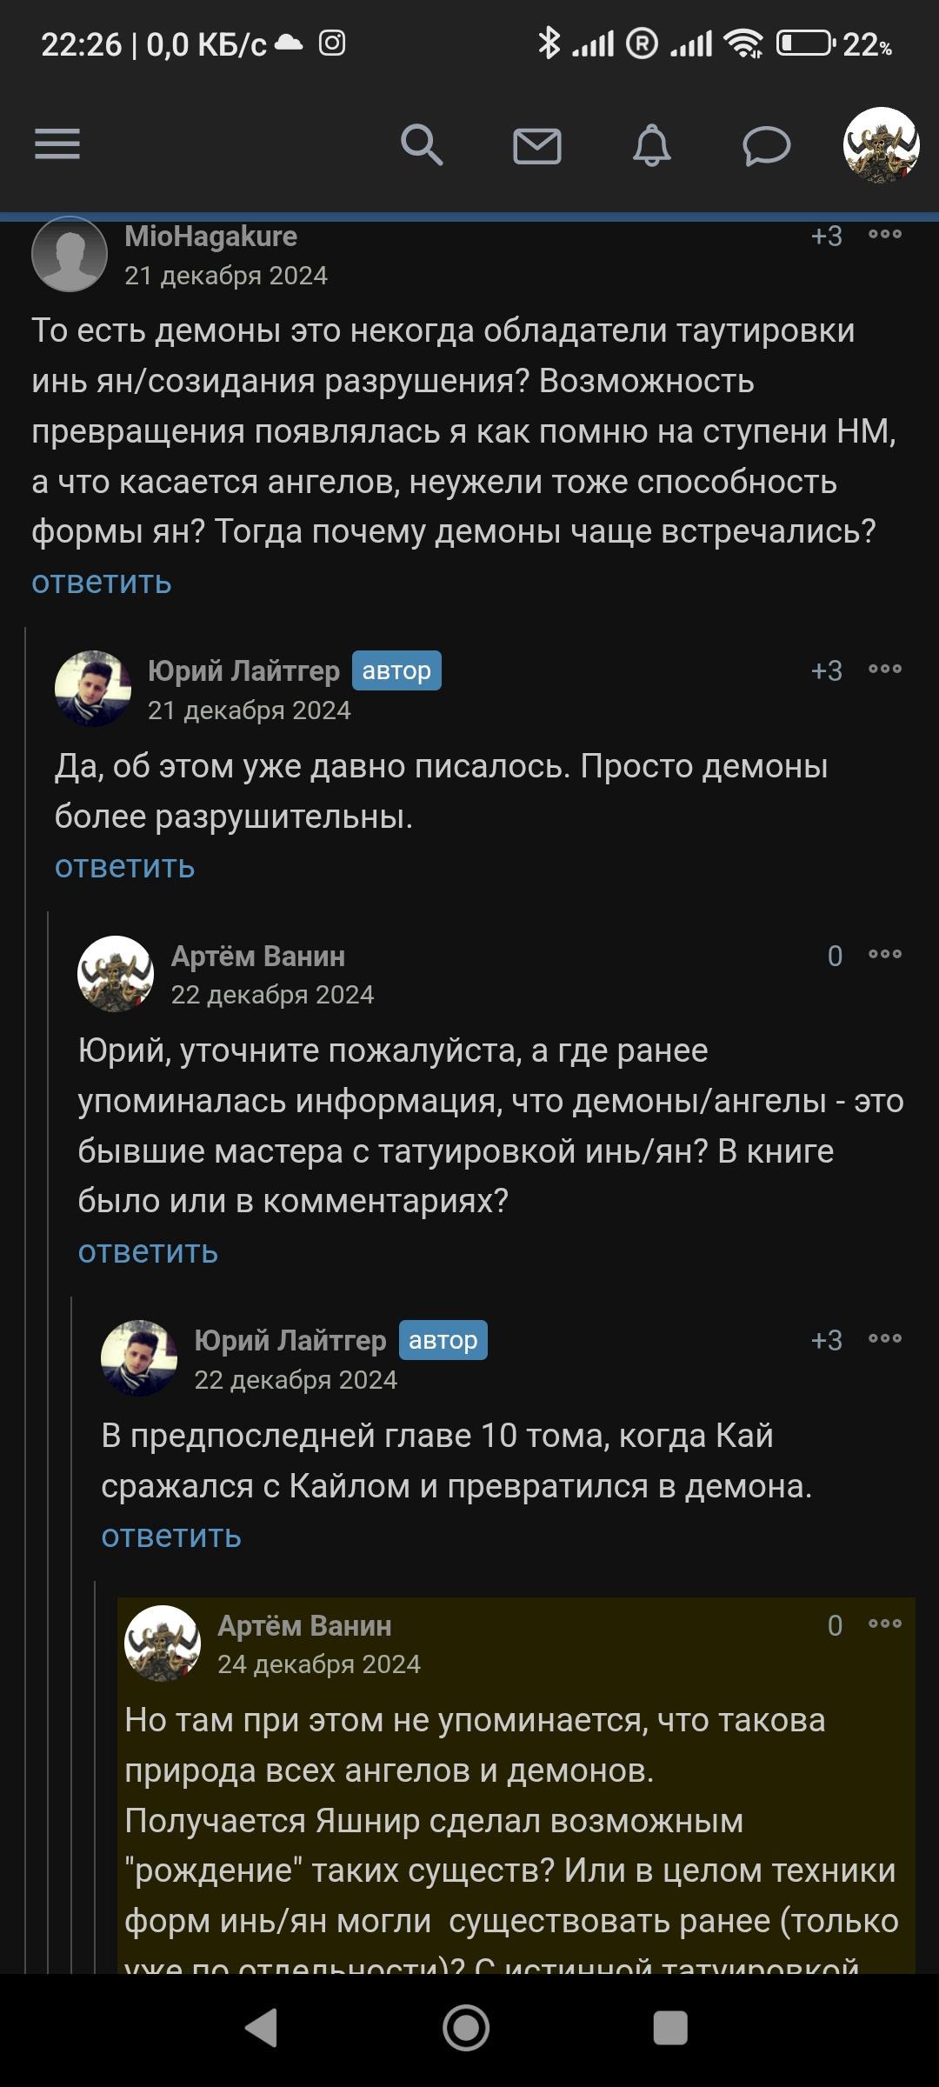Image resolution: width=939 pixels, height=2087 pixels.
Task: Open the notifications bell
Action: tap(651, 145)
